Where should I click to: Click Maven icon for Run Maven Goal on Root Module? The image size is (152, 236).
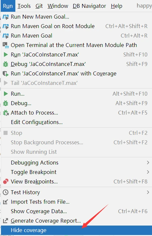(6, 26)
